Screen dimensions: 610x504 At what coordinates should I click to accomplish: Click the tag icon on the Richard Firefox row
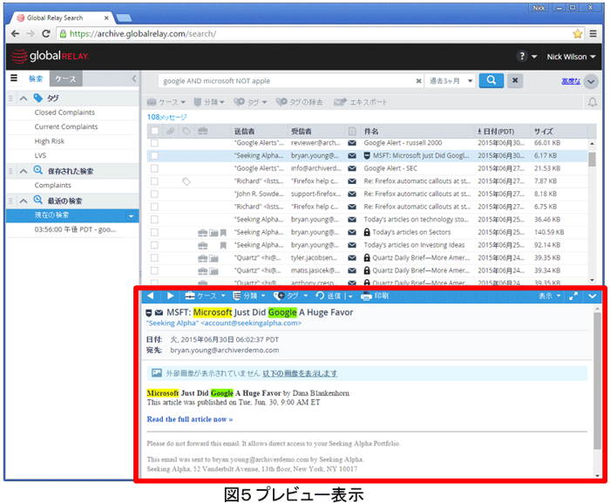[x=186, y=181]
